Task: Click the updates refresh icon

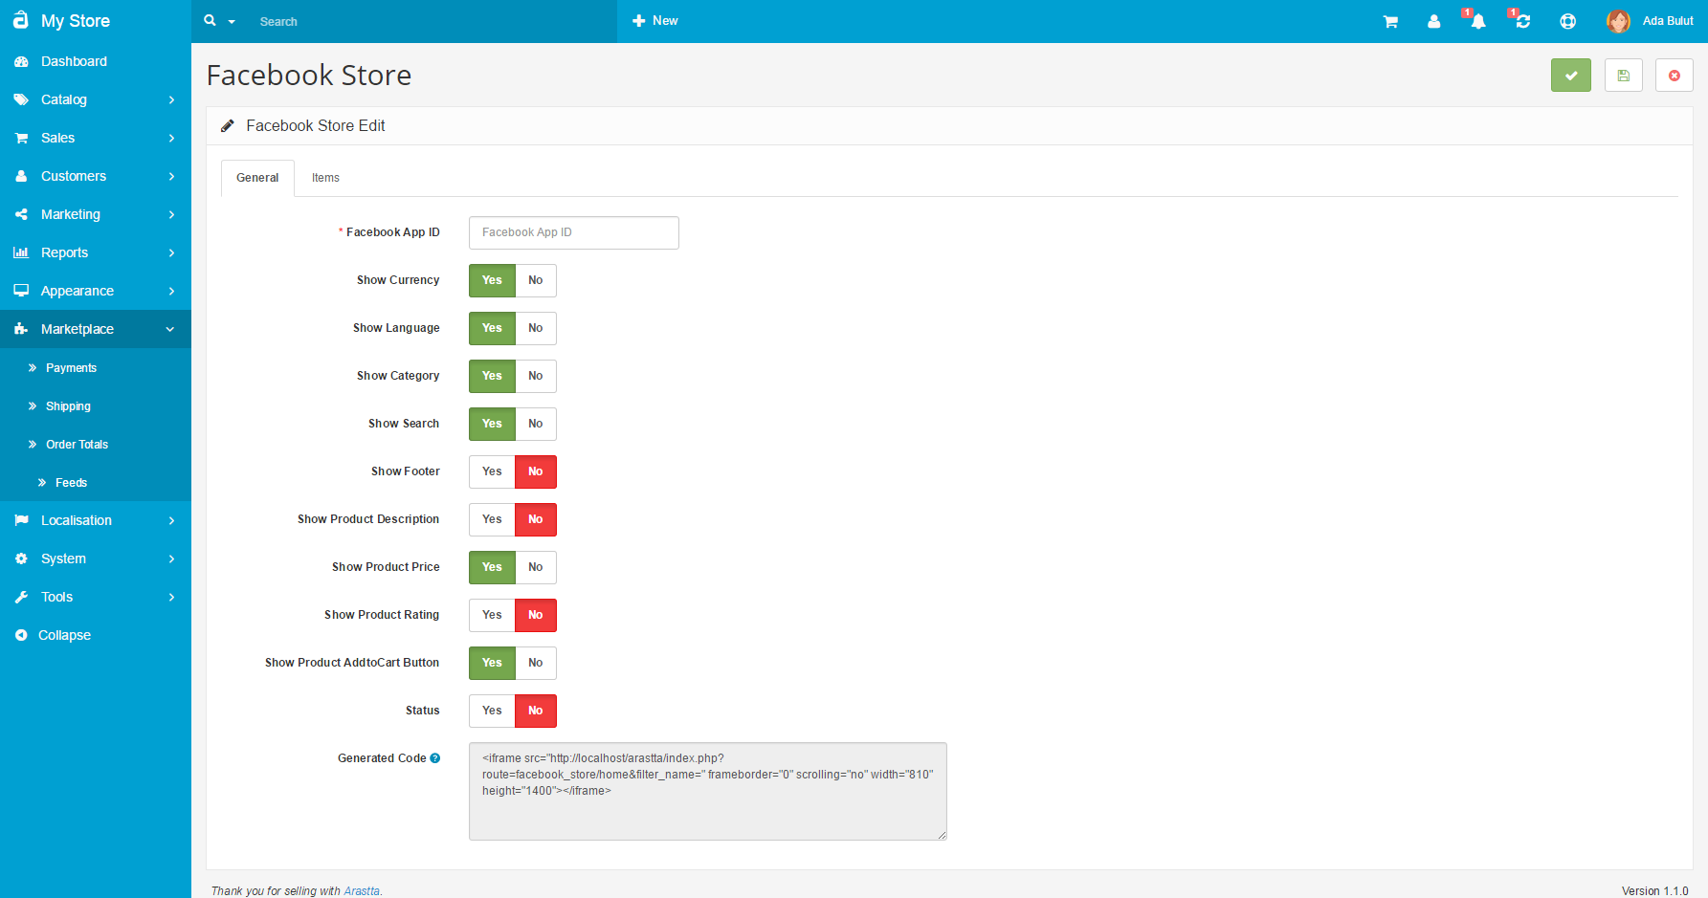Action: (1522, 21)
